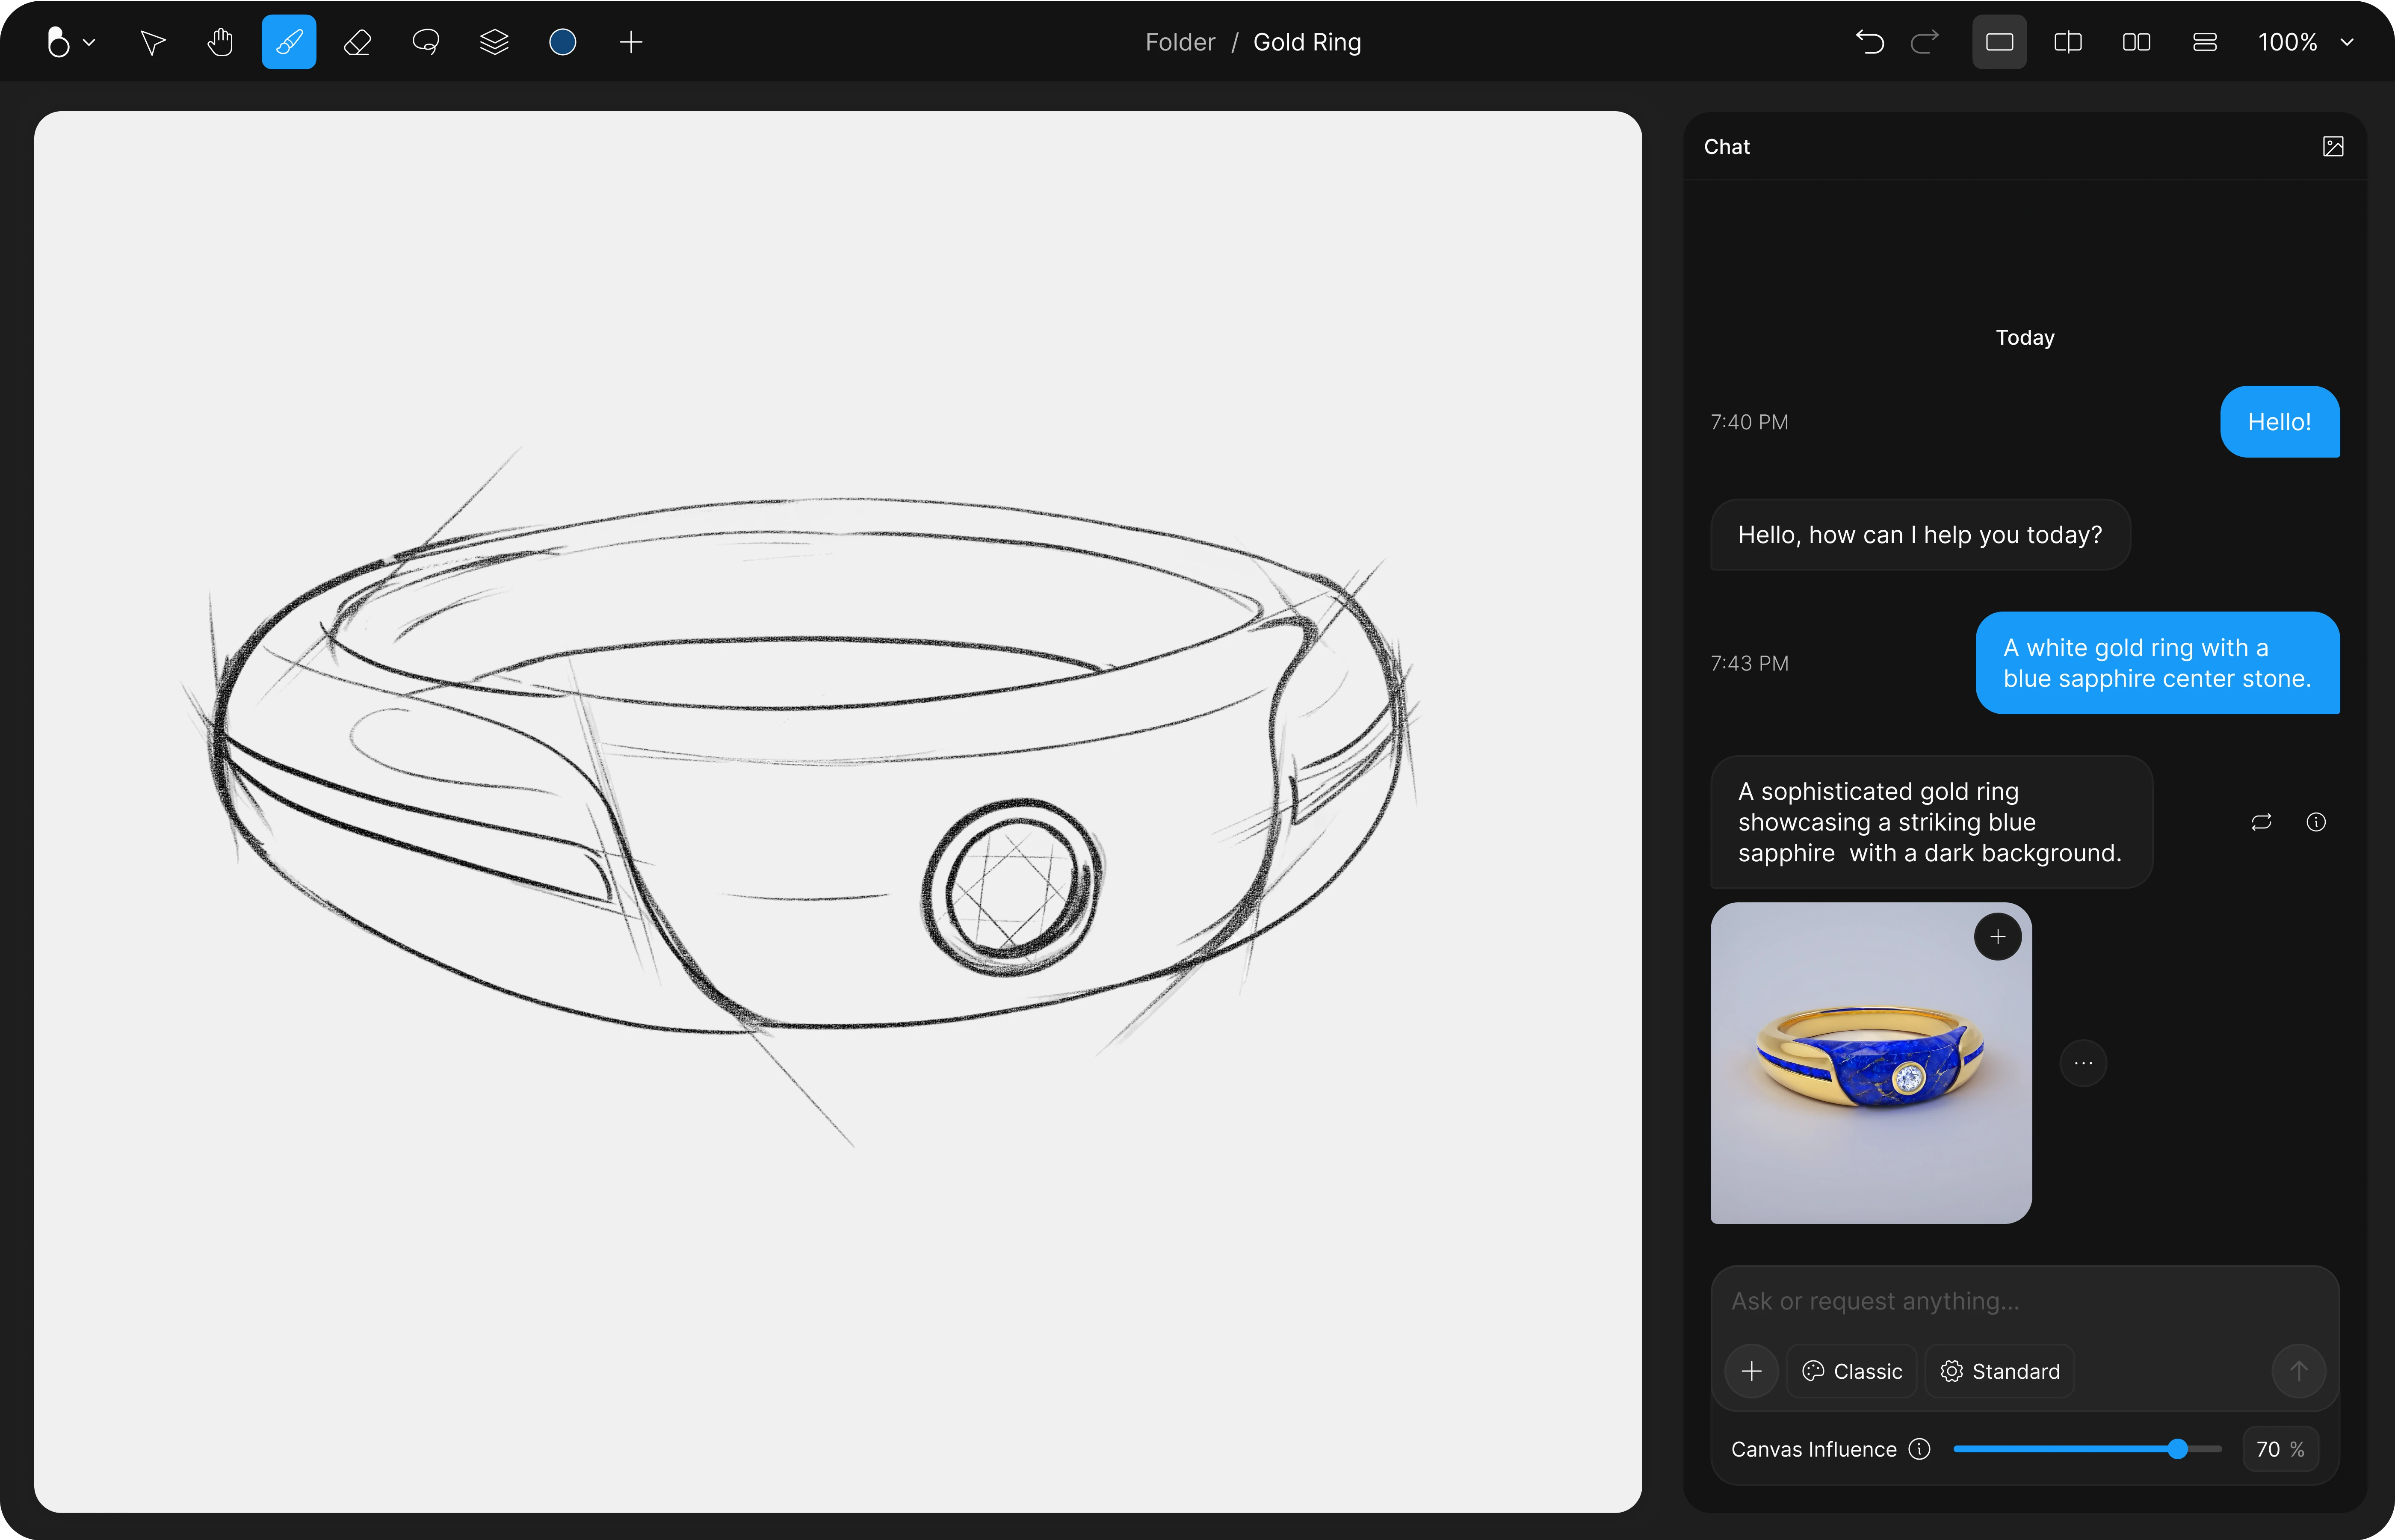Switch to stacked rows view layout

tap(2205, 42)
